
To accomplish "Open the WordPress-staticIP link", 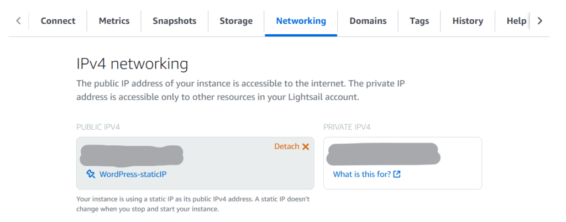I will [x=133, y=174].
